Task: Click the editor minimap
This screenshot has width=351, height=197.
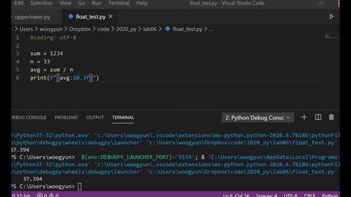Action: [x=332, y=36]
